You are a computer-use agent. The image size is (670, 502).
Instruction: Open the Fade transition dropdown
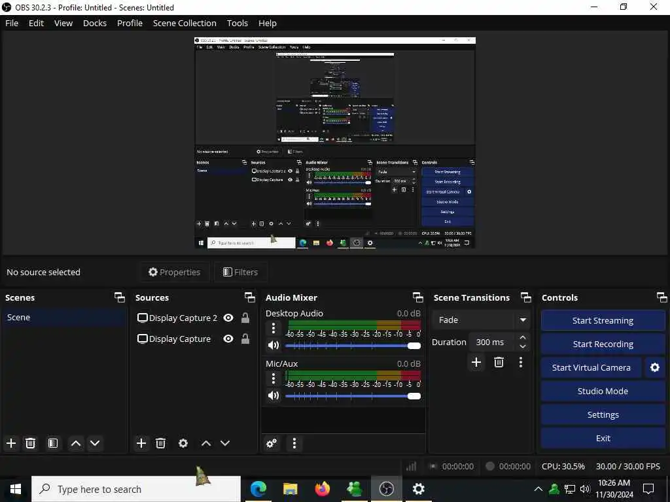pyautogui.click(x=482, y=320)
